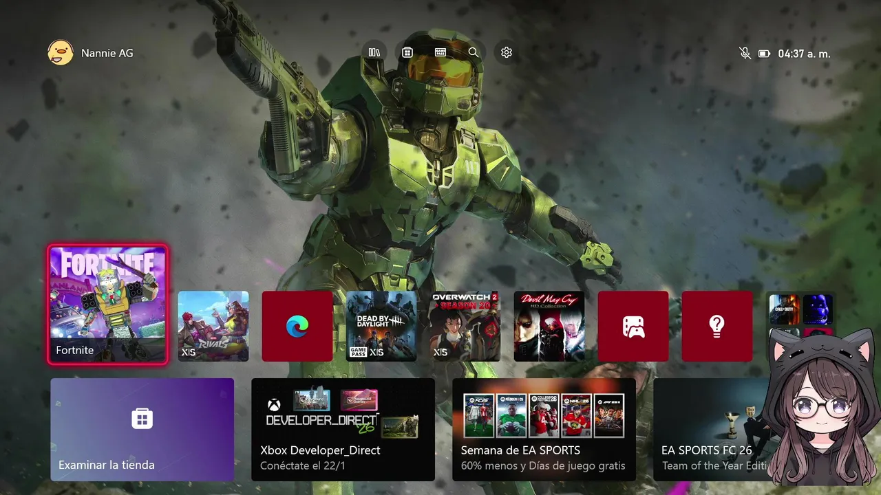Open the Nannie AG profile name
The height and width of the screenshot is (495, 881).
[x=107, y=53]
